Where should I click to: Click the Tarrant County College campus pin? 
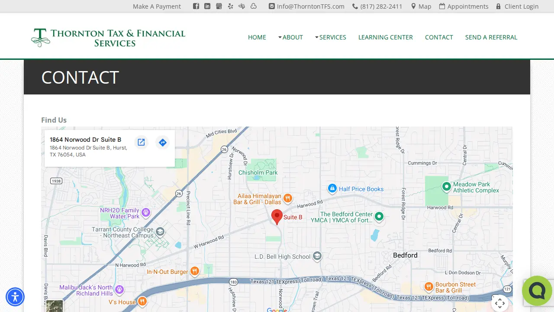160,231
